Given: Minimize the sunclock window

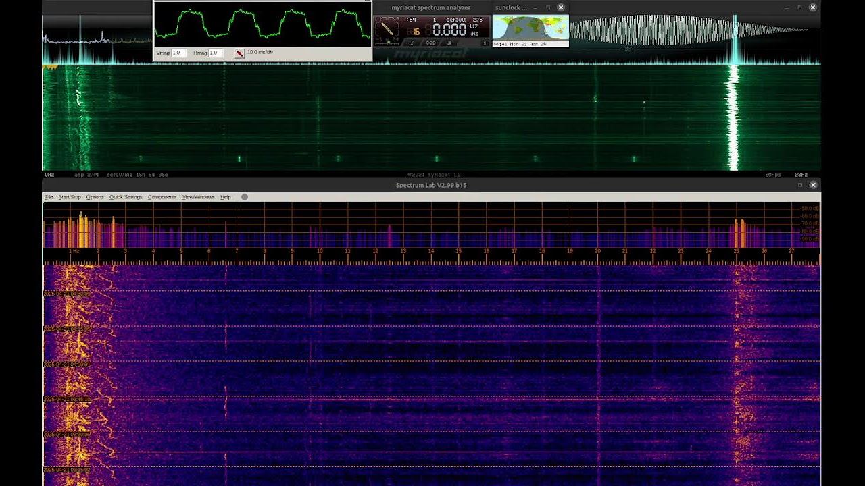Looking at the screenshot, I should (x=535, y=7).
